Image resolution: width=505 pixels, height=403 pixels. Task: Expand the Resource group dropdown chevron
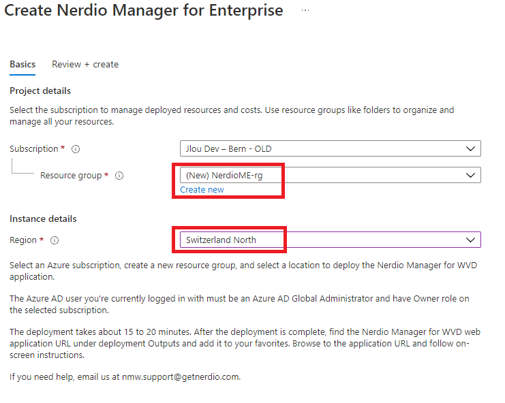(470, 175)
